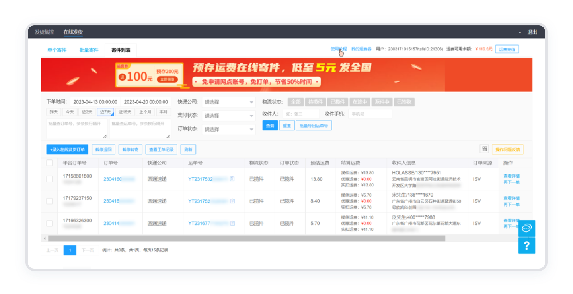The image size is (573, 294).
Task: Click the blue question mark help icon
Action: coord(526,246)
